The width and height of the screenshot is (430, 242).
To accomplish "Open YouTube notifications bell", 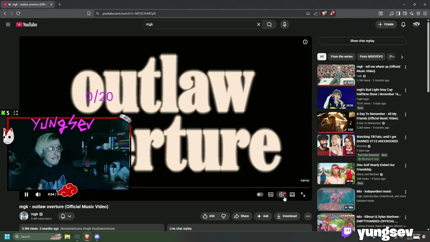I will (x=403, y=24).
